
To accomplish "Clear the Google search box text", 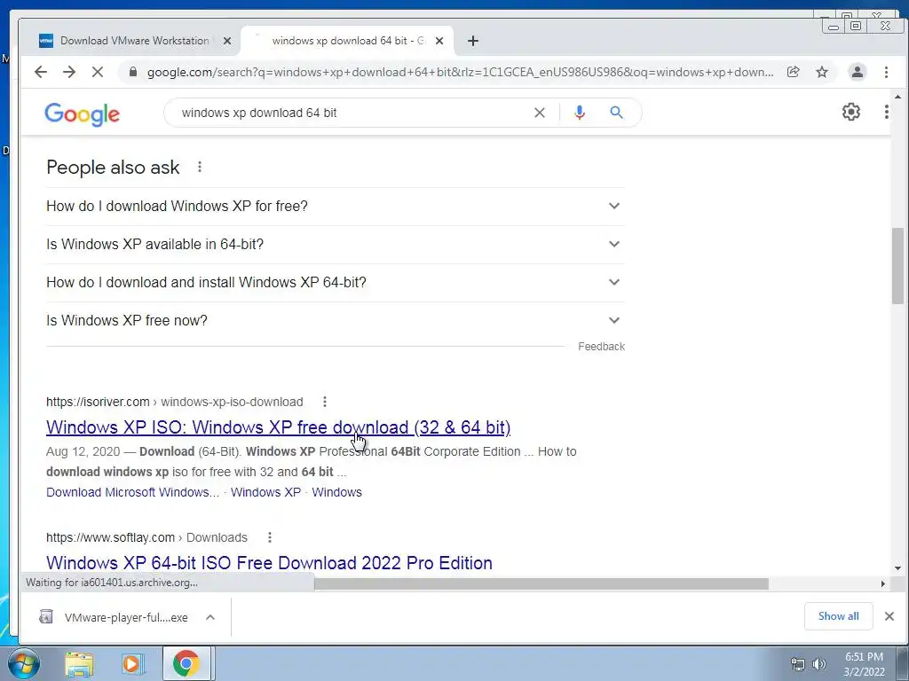I will [x=539, y=113].
